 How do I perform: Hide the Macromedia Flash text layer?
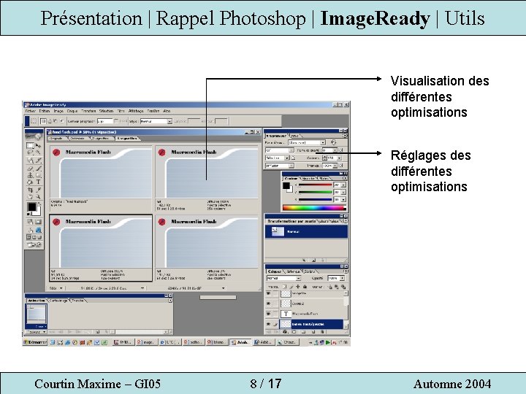pos(268,314)
